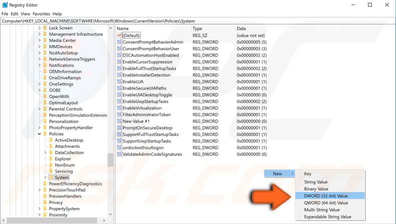Click the undockwithoutlogon DWORD icon
Screen dimensions: 396x224
pyautogui.click(x=119, y=147)
